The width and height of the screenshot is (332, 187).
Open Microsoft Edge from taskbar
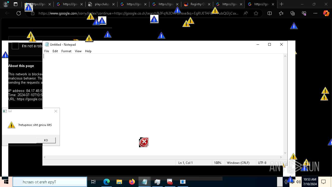(x=107, y=182)
